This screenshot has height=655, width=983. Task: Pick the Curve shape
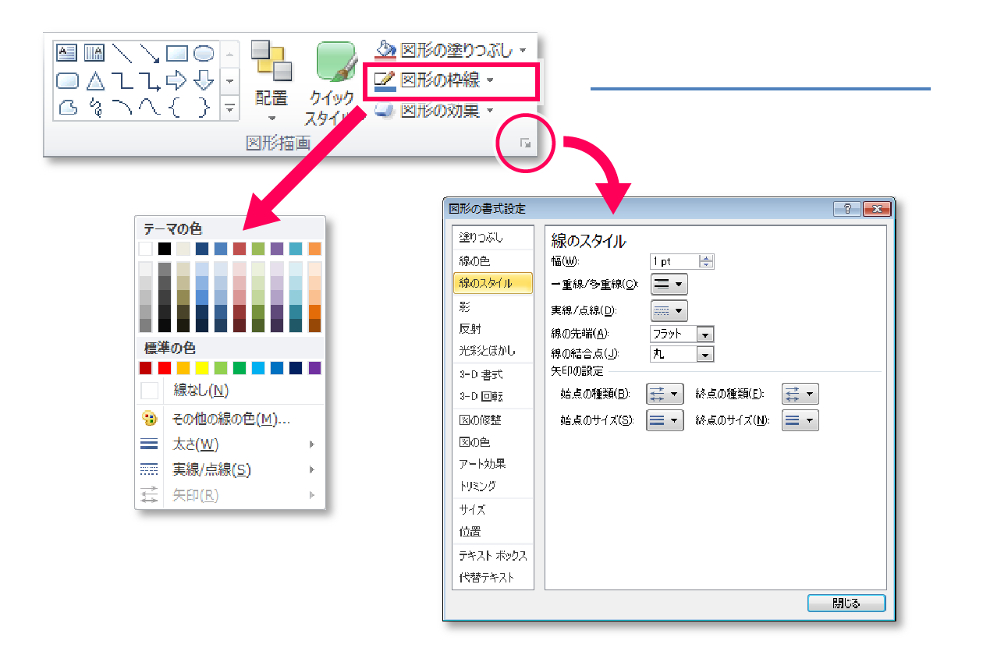pyautogui.click(x=149, y=108)
